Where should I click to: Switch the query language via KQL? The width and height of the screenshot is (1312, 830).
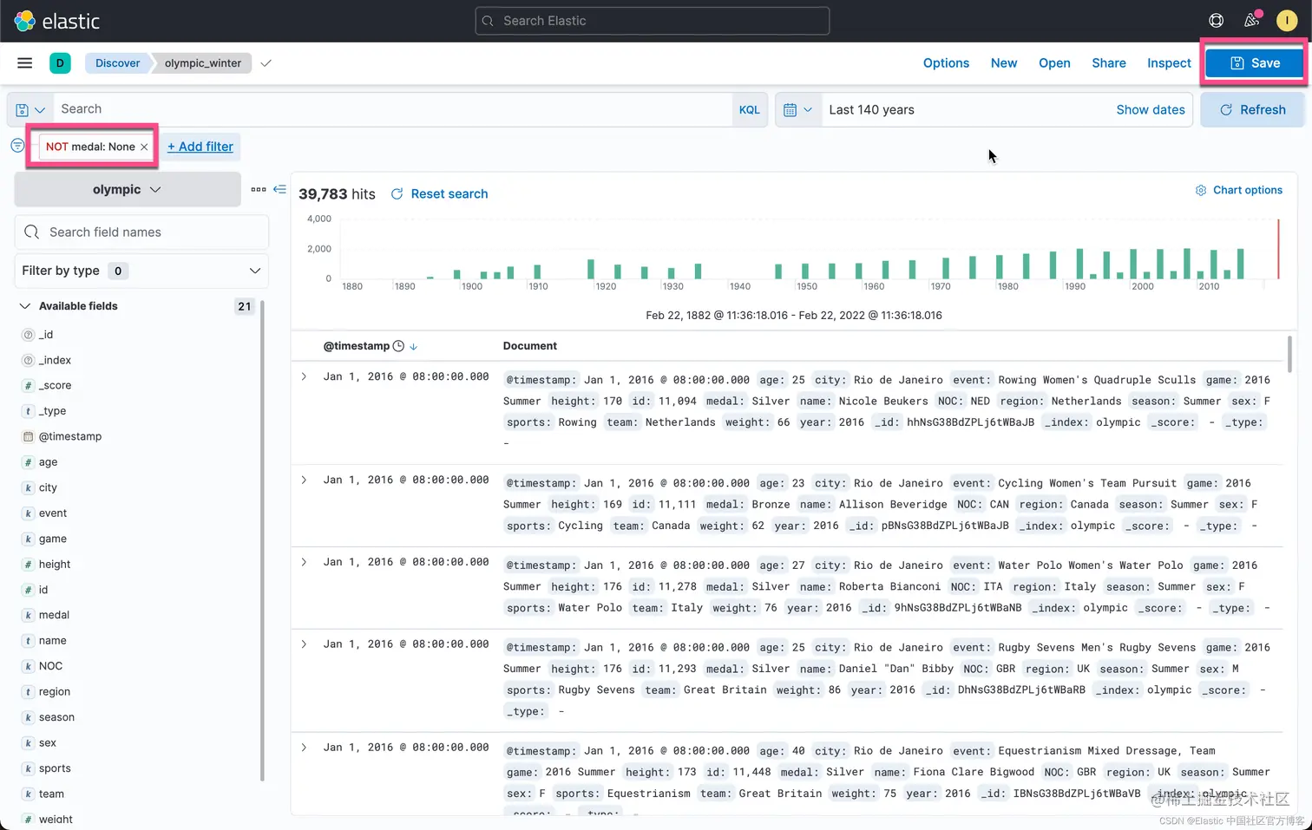click(x=749, y=110)
